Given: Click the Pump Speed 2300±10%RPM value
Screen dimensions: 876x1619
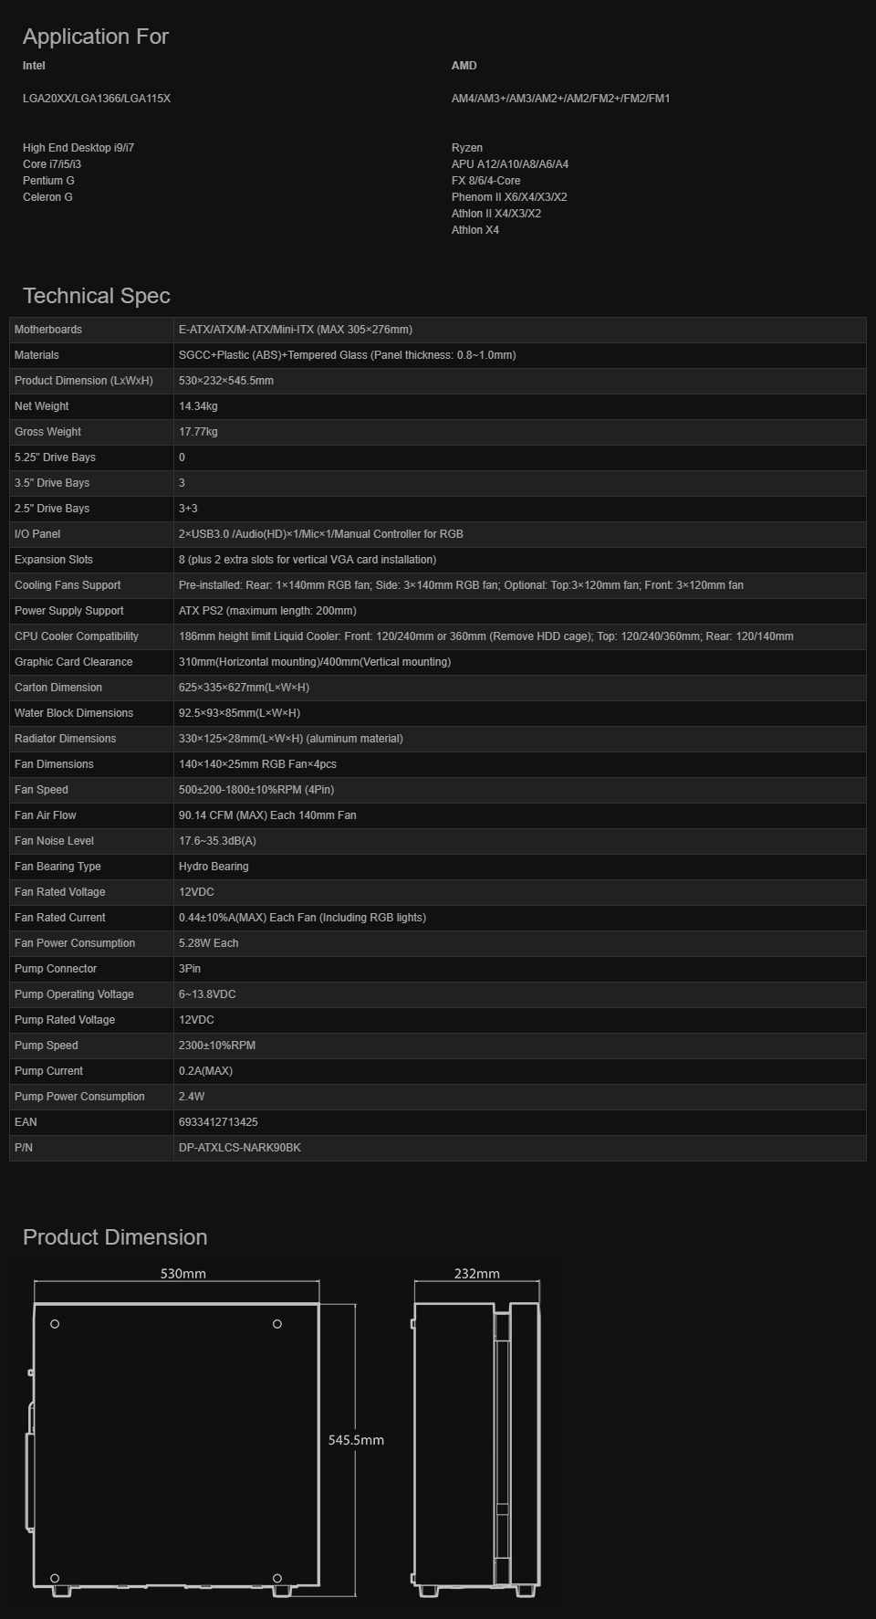Looking at the screenshot, I should [x=217, y=1046].
